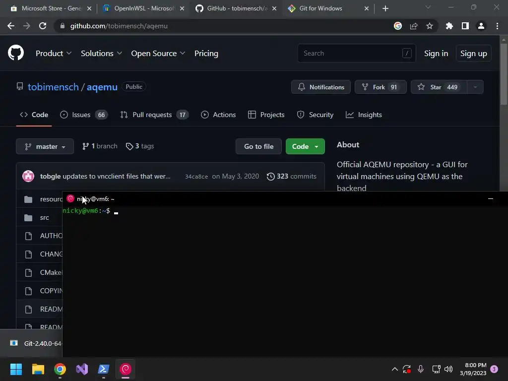Fork the repository
The width and height of the screenshot is (508, 381).
[x=381, y=87]
